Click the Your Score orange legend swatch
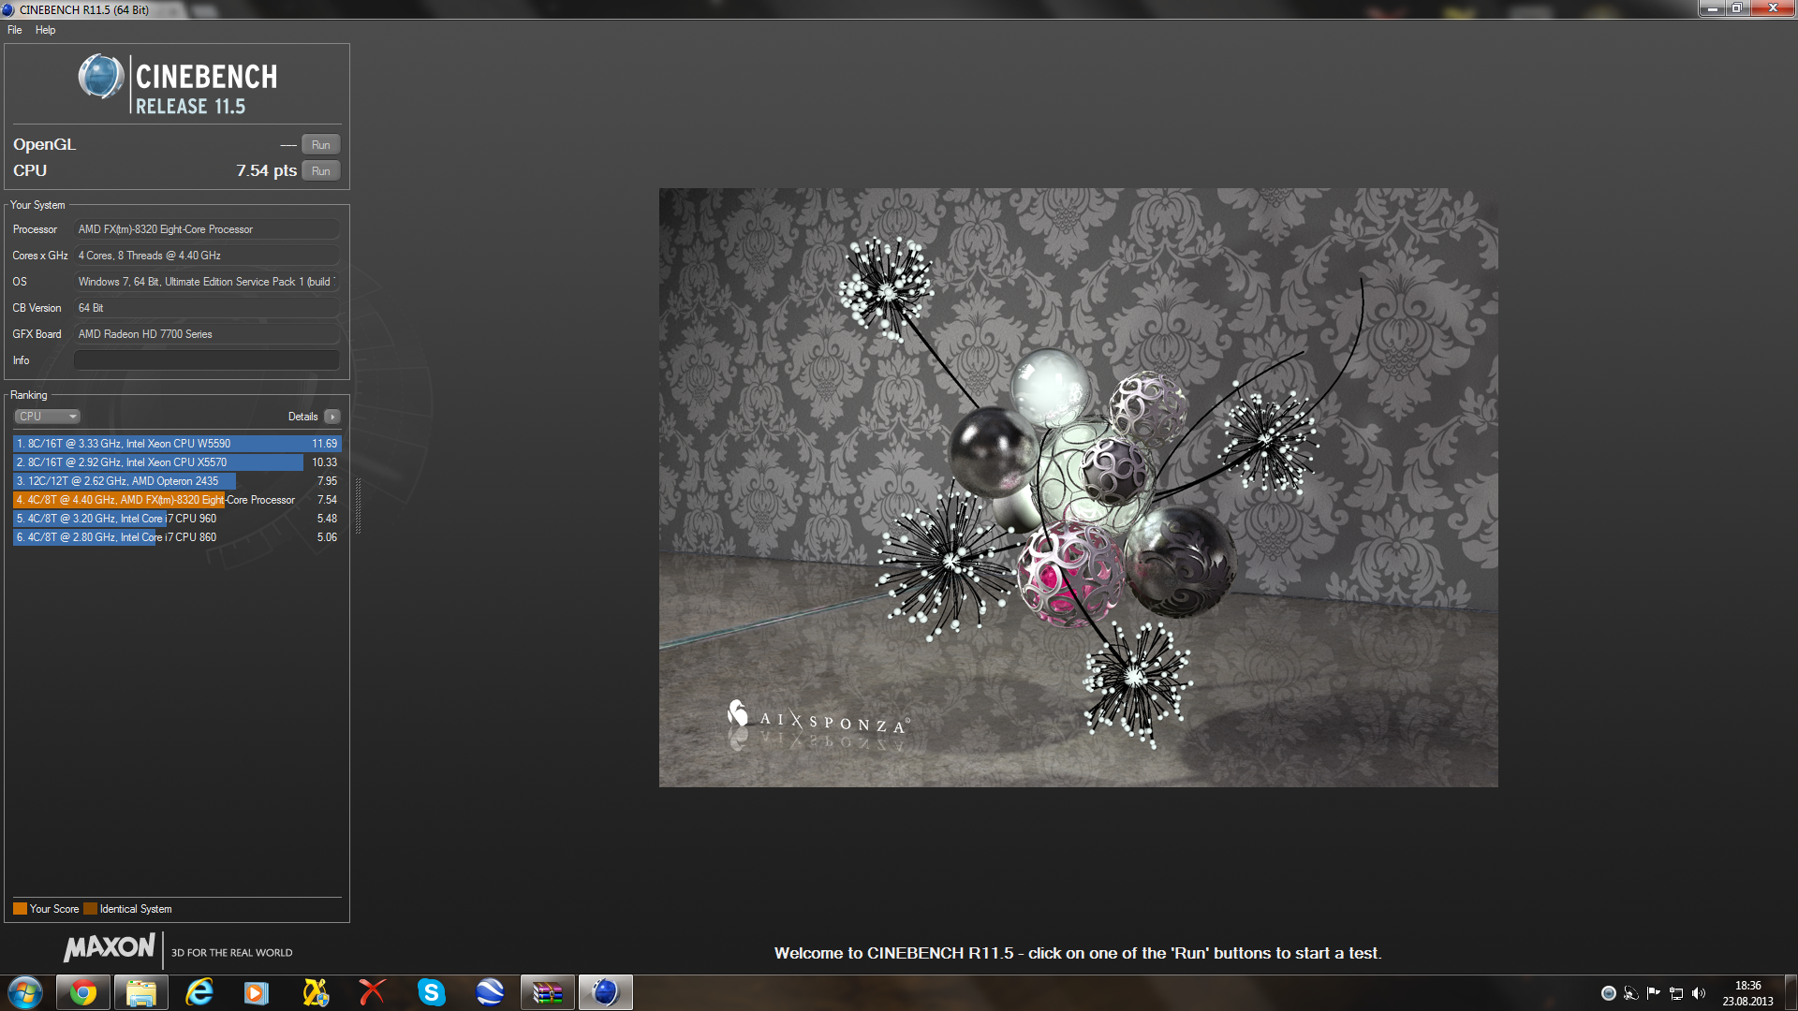The height and width of the screenshot is (1011, 1798). click(x=20, y=909)
